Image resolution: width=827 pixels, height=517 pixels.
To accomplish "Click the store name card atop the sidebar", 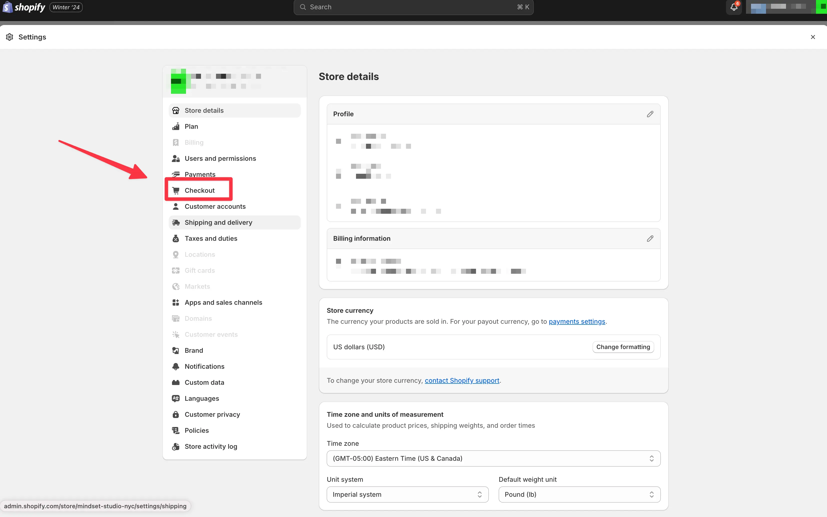I will point(234,81).
